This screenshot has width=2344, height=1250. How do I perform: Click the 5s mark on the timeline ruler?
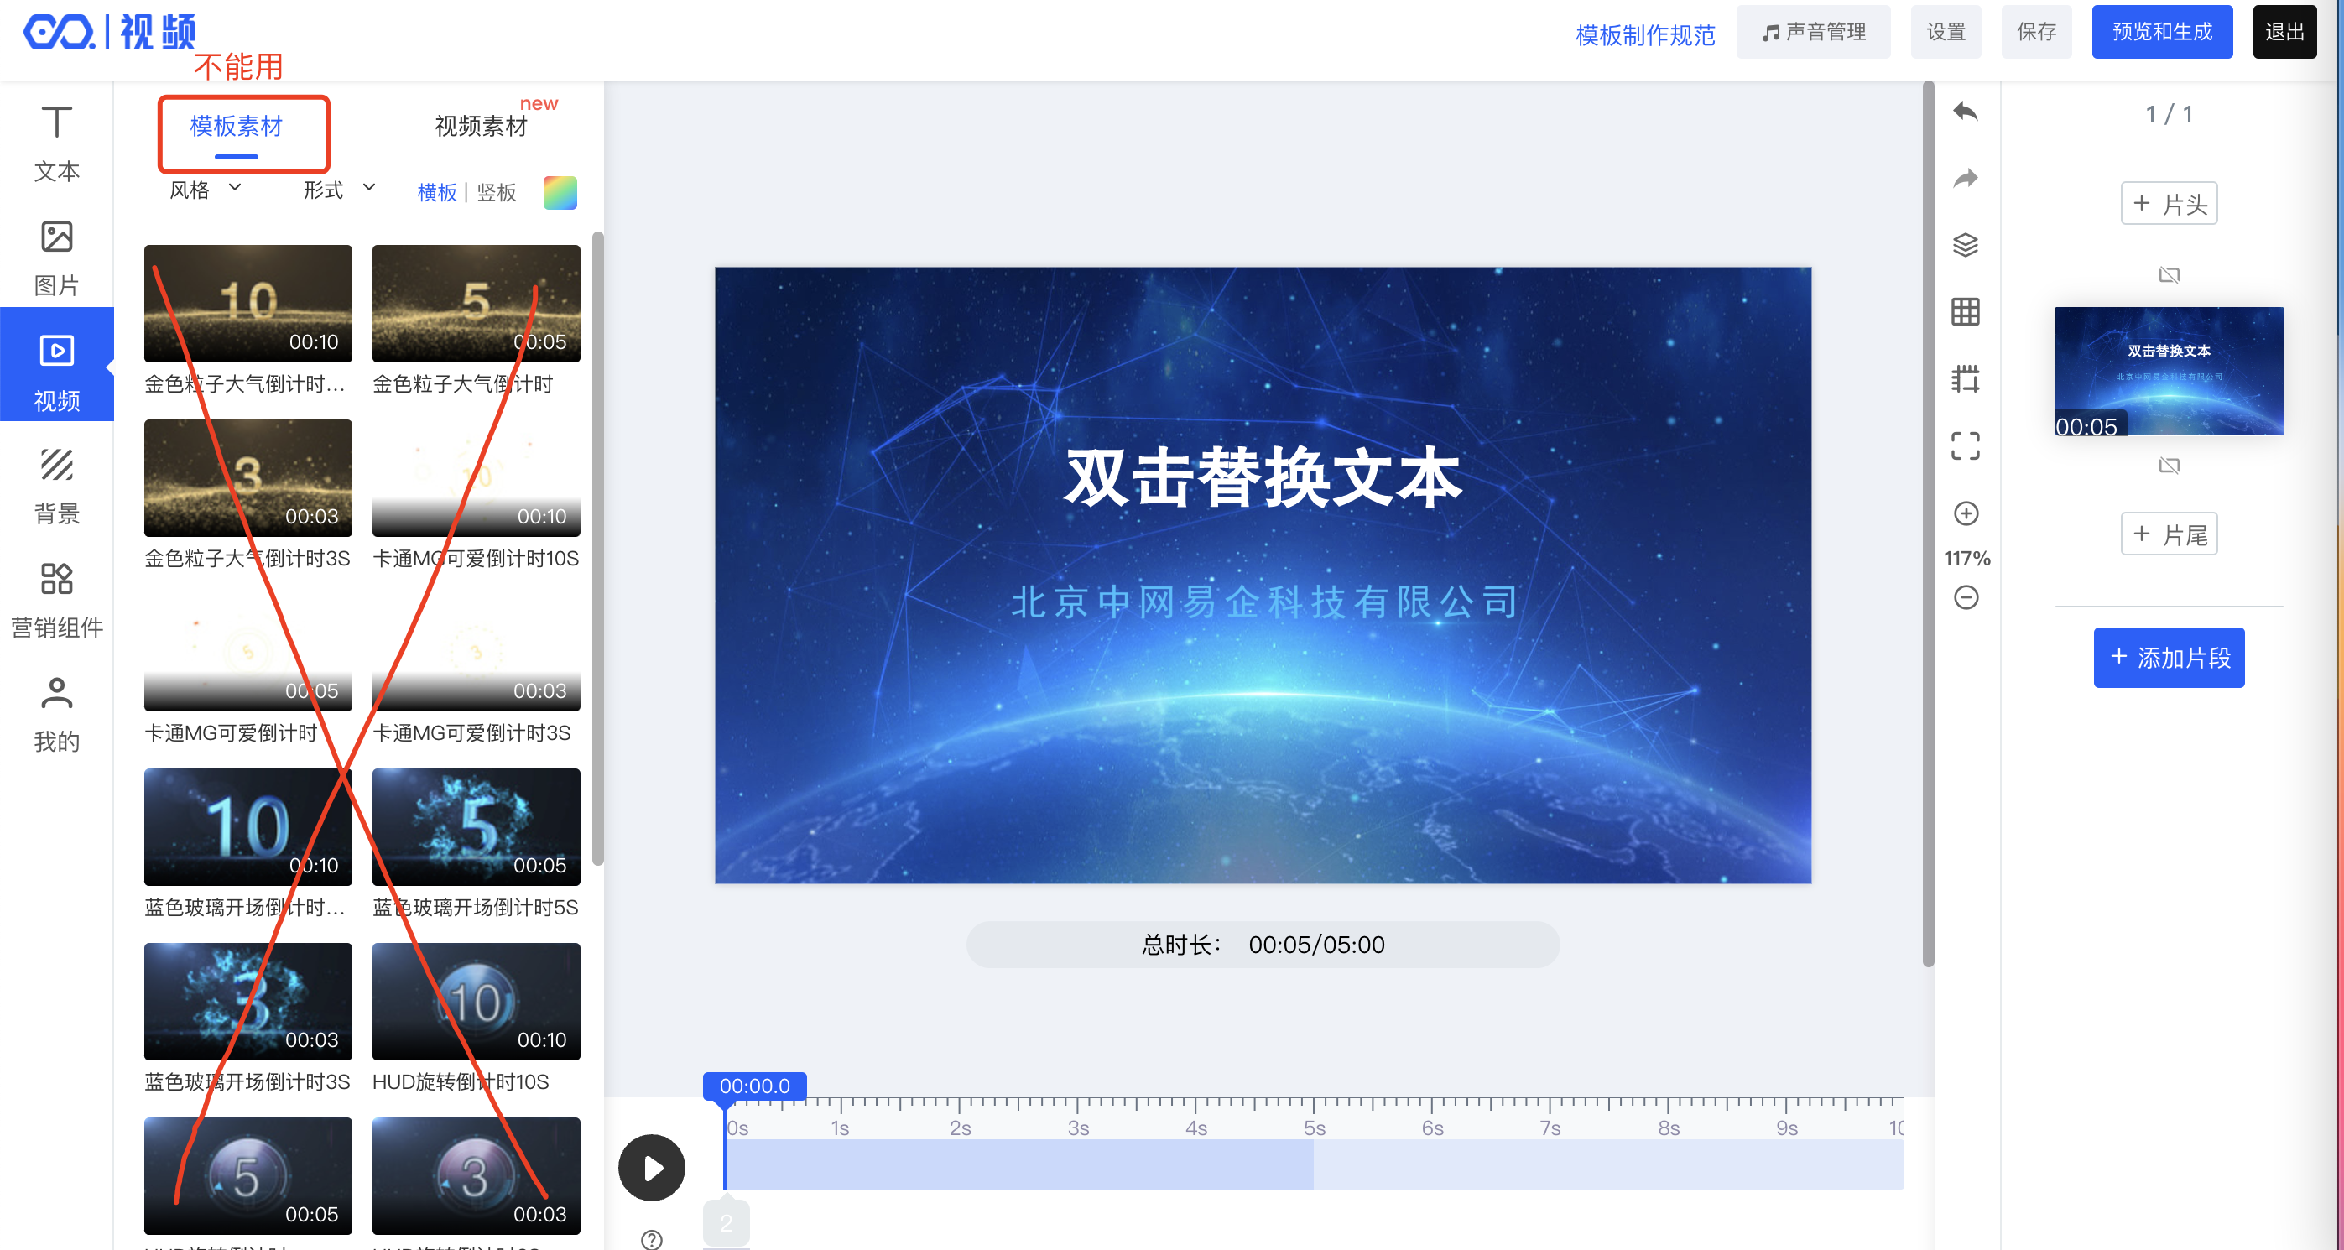point(1314,1128)
